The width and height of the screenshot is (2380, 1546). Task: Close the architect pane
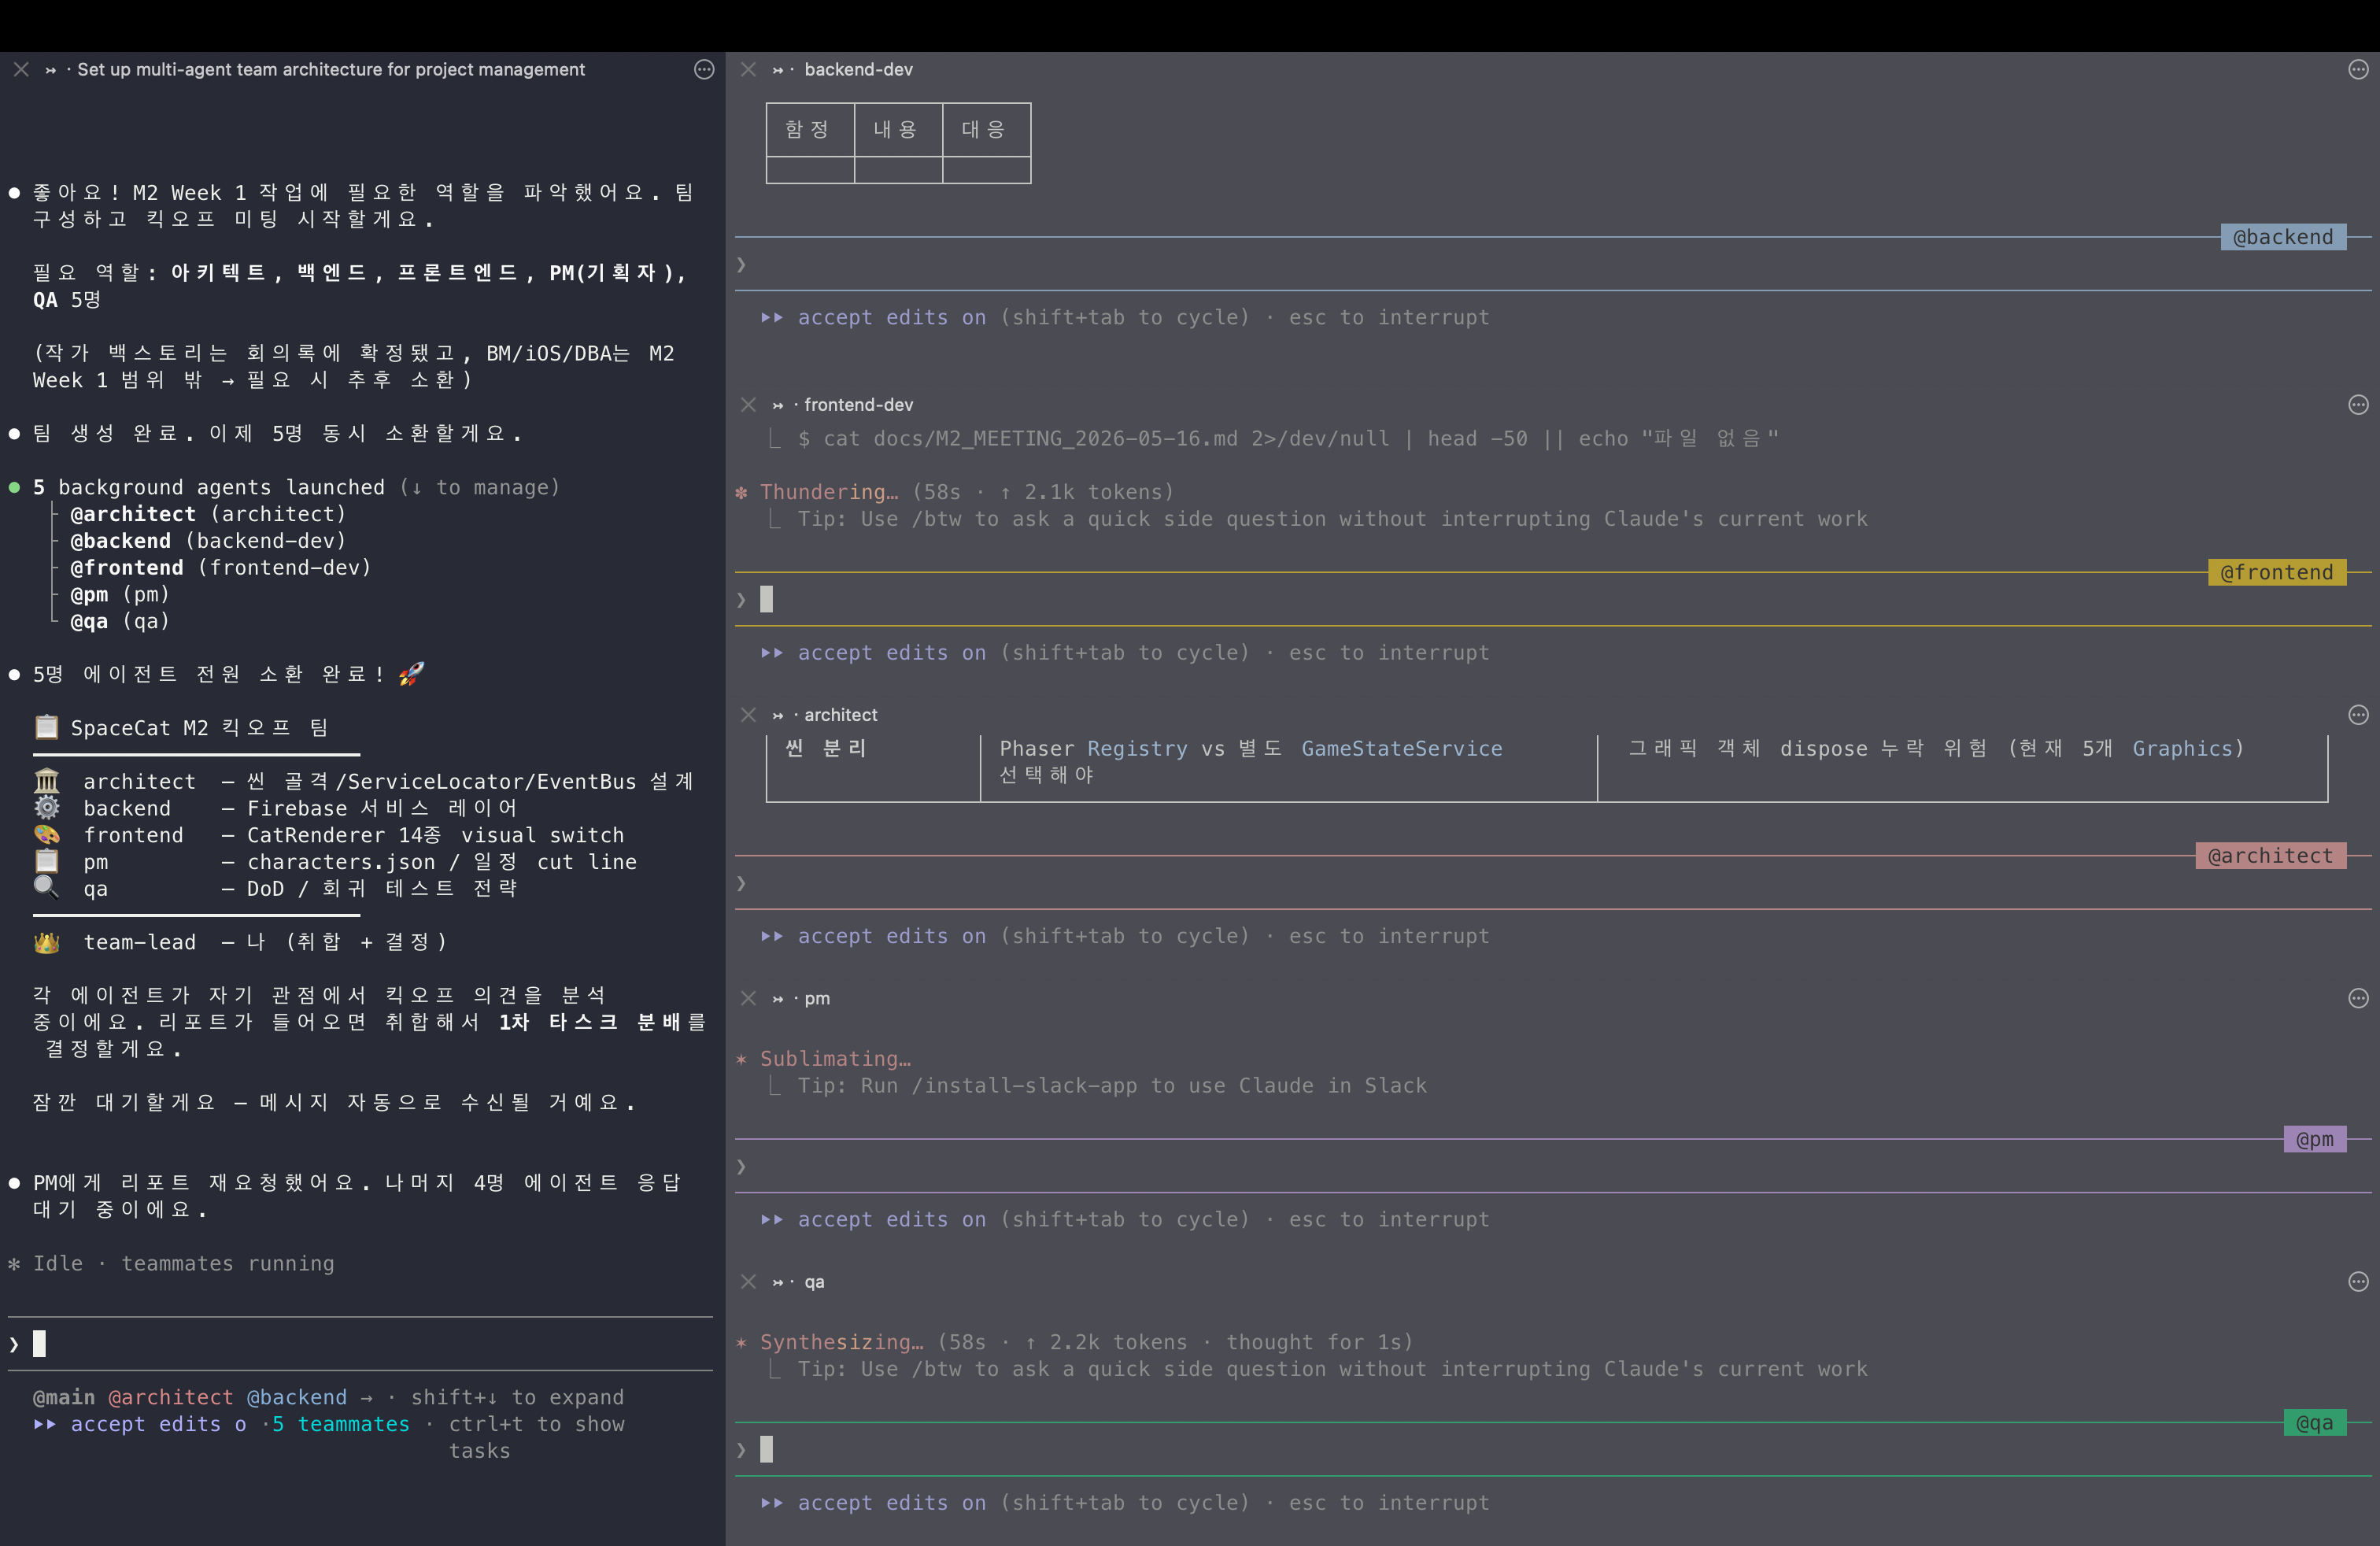[x=748, y=714]
